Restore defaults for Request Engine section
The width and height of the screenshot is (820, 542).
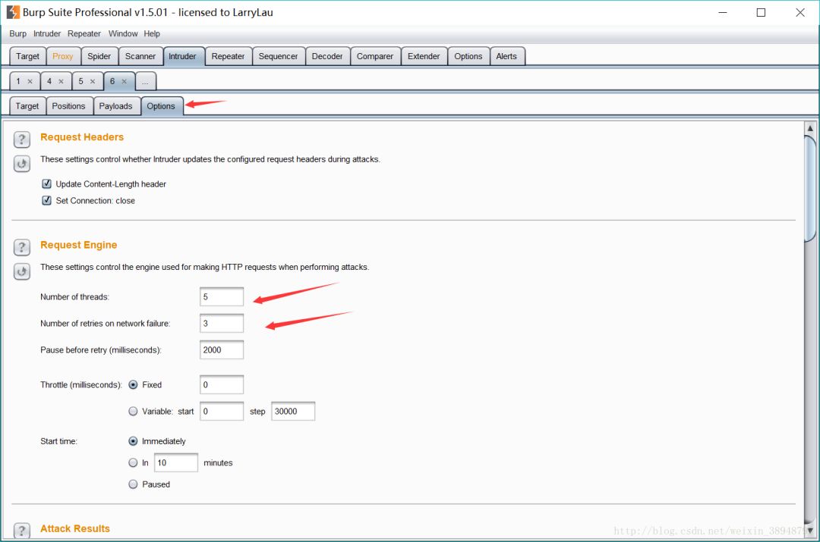(21, 271)
